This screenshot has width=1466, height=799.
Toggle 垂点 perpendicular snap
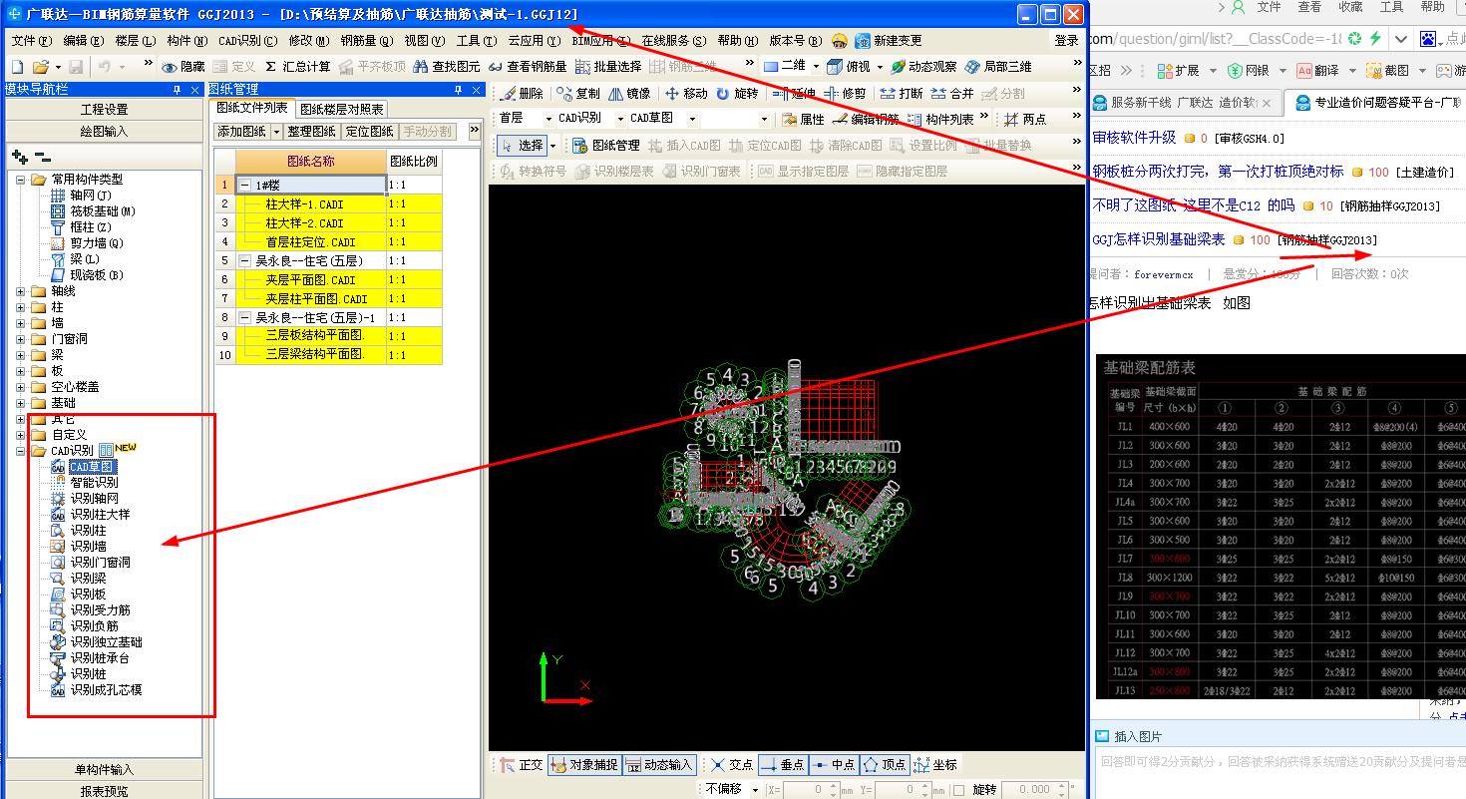tap(782, 765)
